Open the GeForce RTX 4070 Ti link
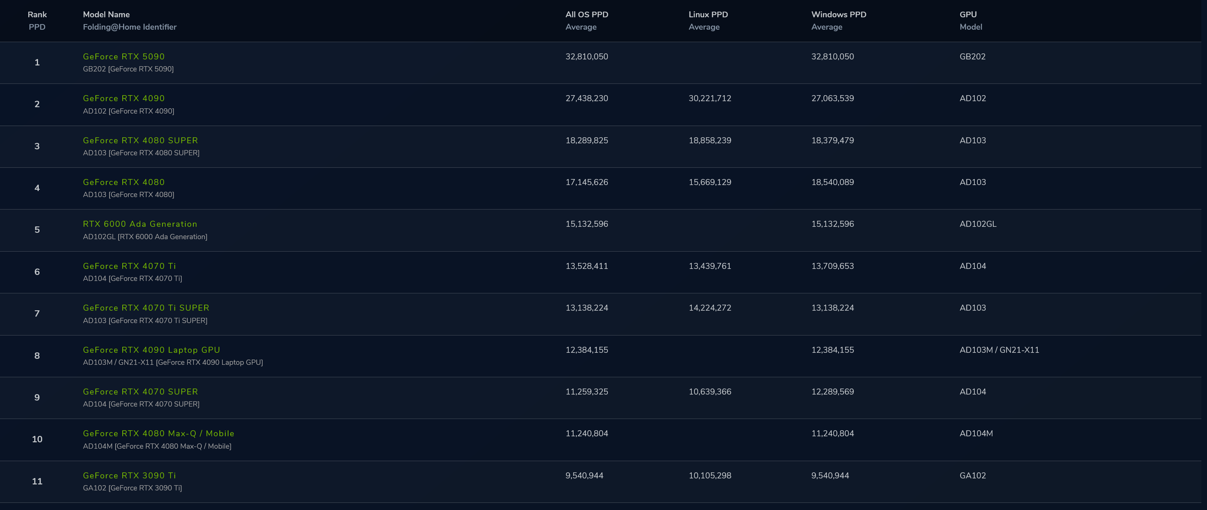1207x510 pixels. pos(129,266)
